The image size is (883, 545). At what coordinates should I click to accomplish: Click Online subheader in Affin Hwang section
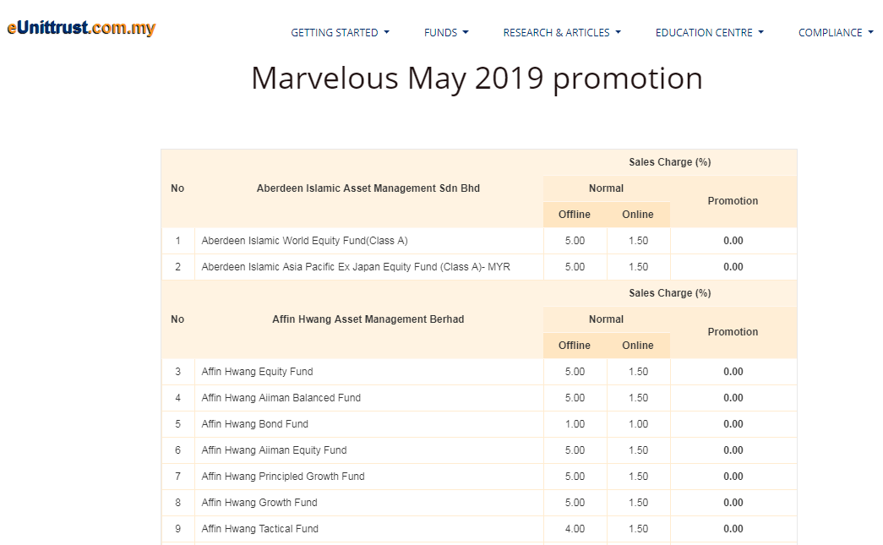click(x=638, y=345)
